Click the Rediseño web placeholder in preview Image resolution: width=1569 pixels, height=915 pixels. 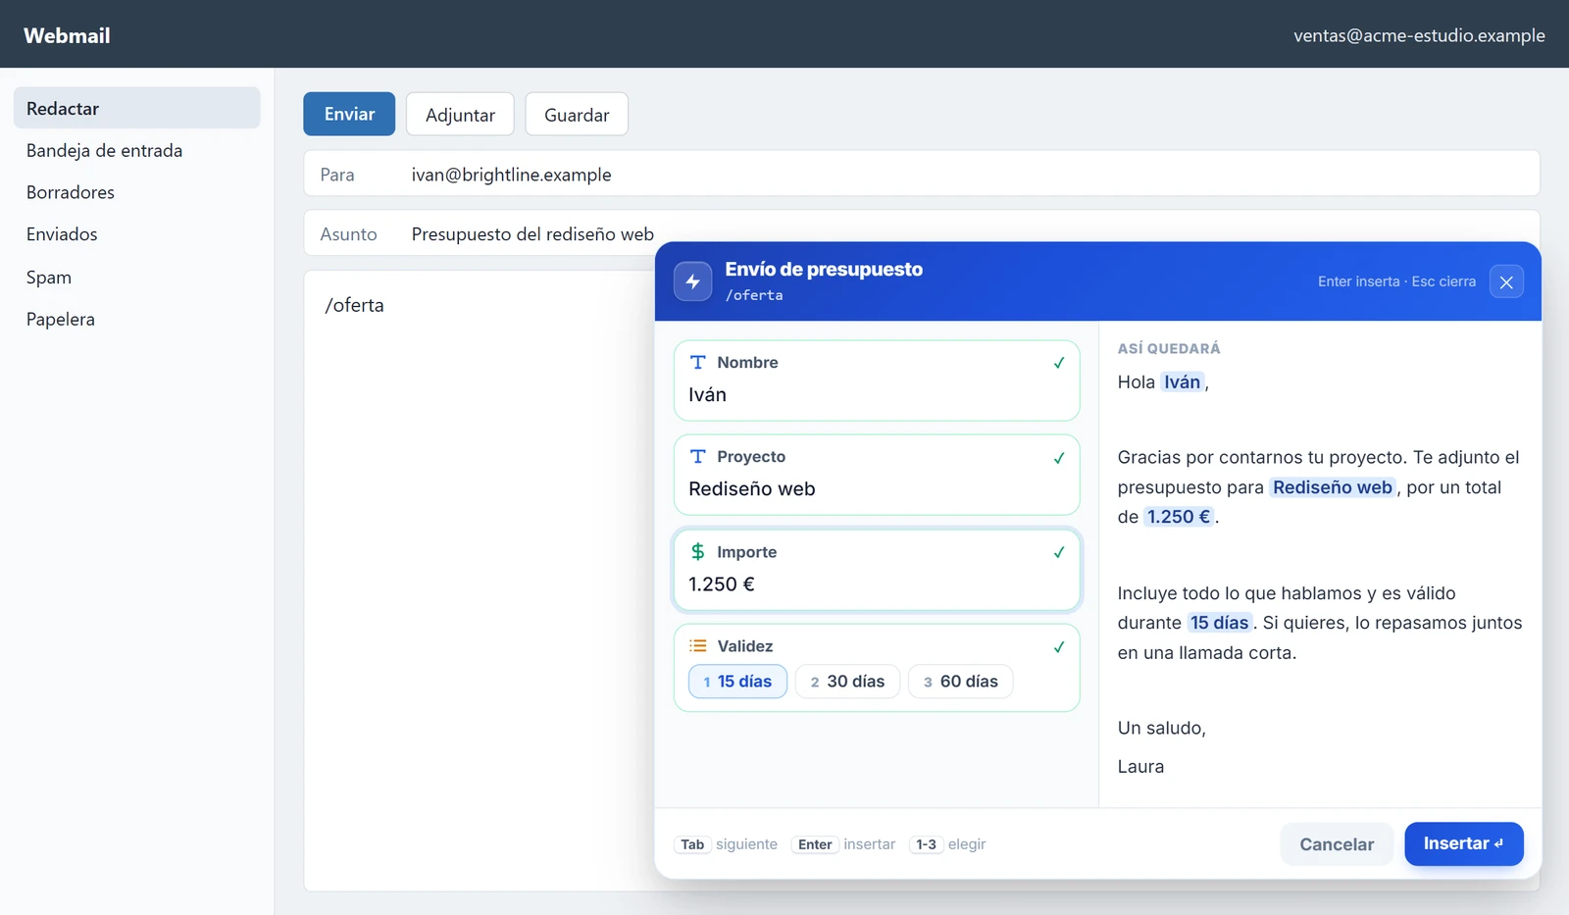coord(1333,487)
